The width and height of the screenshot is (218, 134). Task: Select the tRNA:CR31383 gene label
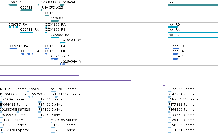(x=49, y=2)
